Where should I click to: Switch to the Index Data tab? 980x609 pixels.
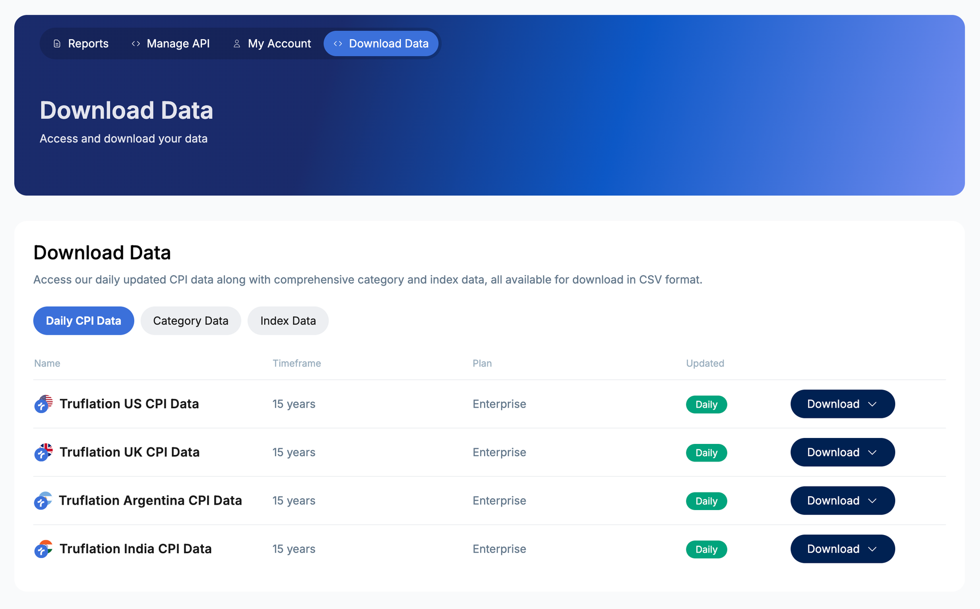click(288, 321)
